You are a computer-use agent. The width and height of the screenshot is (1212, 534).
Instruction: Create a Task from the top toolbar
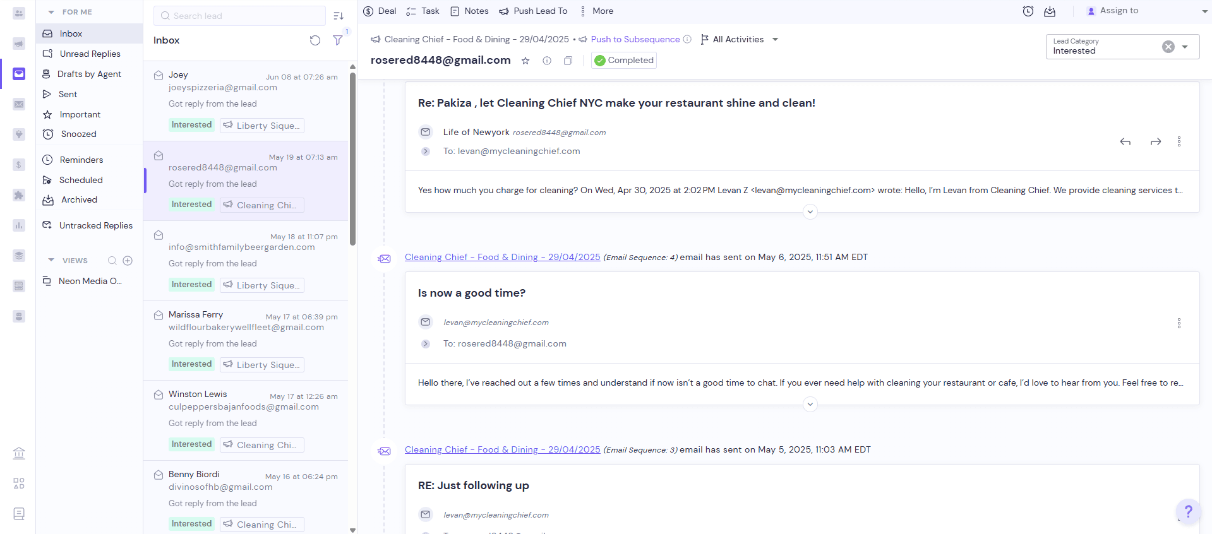pyautogui.click(x=423, y=11)
